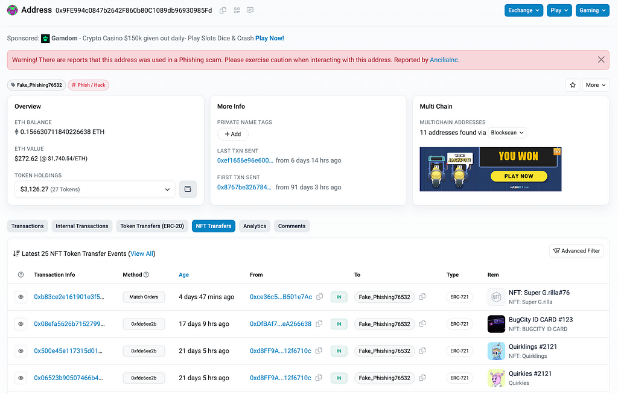Switch to the Internal Transactions tab
Viewport: 618px width, 394px height.
coord(82,226)
